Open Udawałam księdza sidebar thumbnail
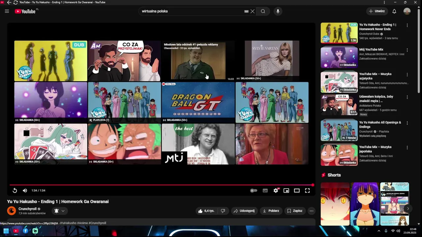 [339, 105]
